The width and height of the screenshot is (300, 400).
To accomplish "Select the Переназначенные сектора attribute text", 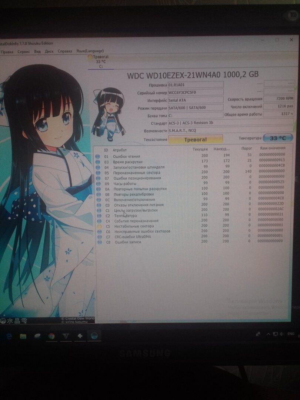I will pyautogui.click(x=137, y=173).
